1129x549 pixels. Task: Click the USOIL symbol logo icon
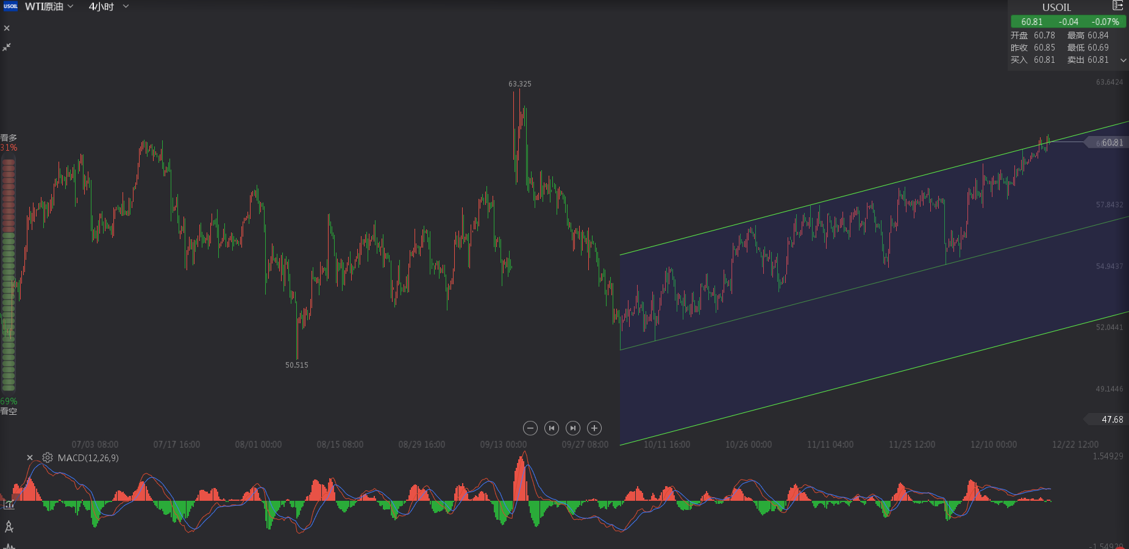tap(10, 6)
